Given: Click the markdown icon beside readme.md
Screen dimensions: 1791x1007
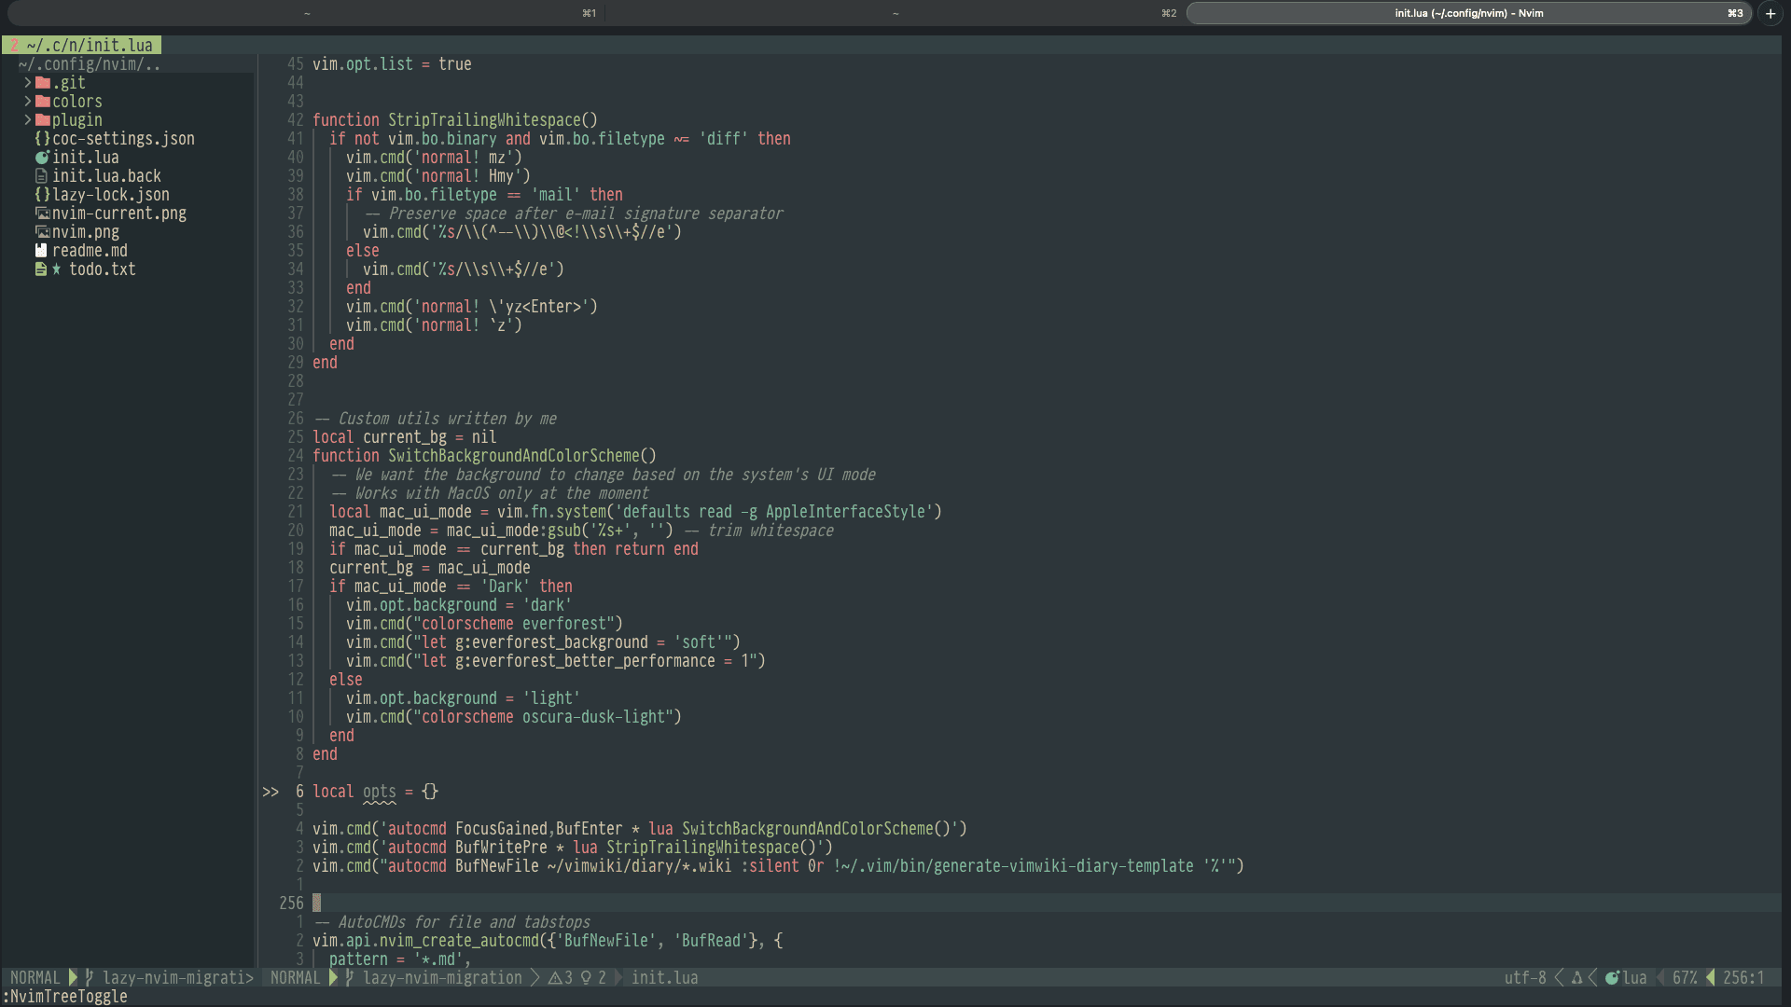Looking at the screenshot, I should click(x=41, y=251).
